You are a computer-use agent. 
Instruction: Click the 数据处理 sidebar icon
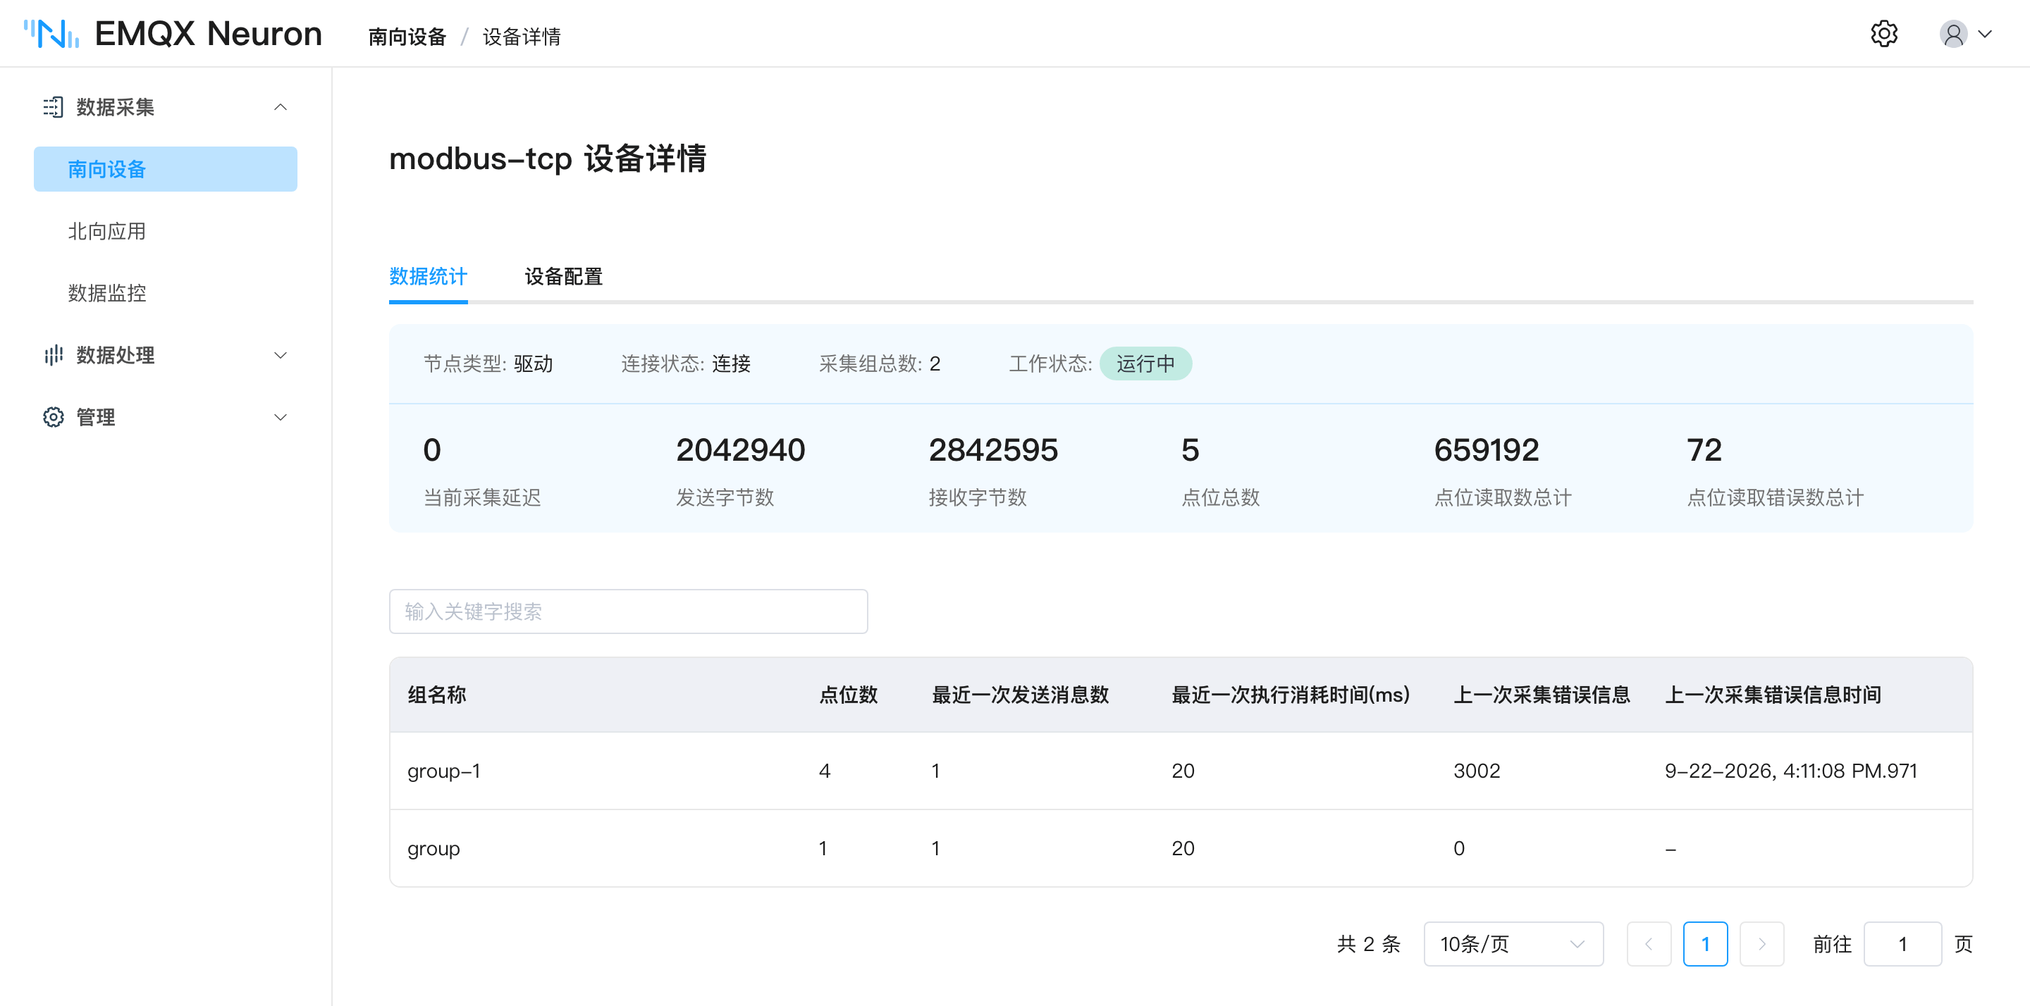(53, 355)
